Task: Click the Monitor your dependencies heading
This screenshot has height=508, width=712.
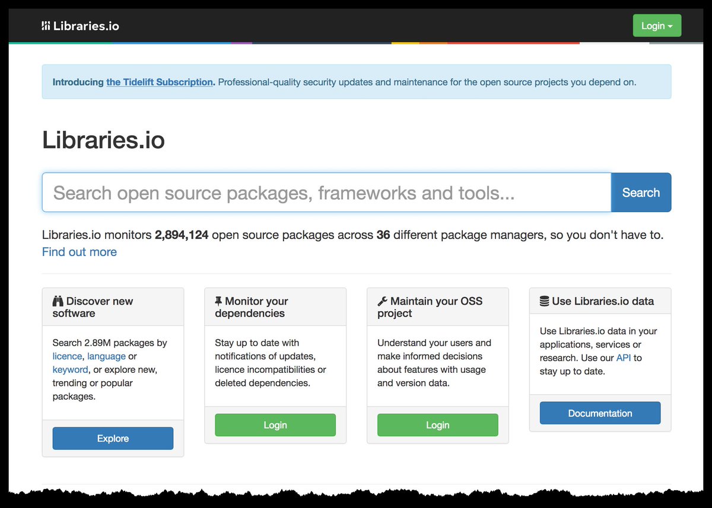Action: [252, 307]
